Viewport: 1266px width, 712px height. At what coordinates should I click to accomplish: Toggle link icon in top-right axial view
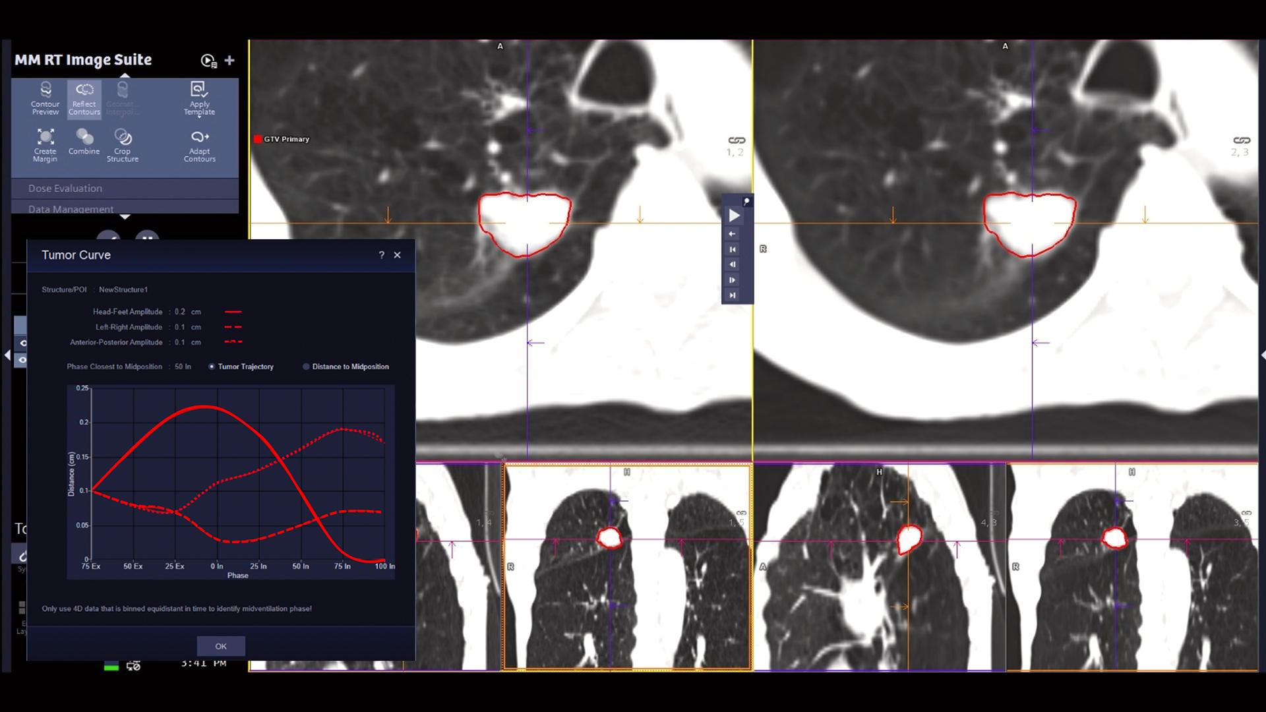(1241, 140)
